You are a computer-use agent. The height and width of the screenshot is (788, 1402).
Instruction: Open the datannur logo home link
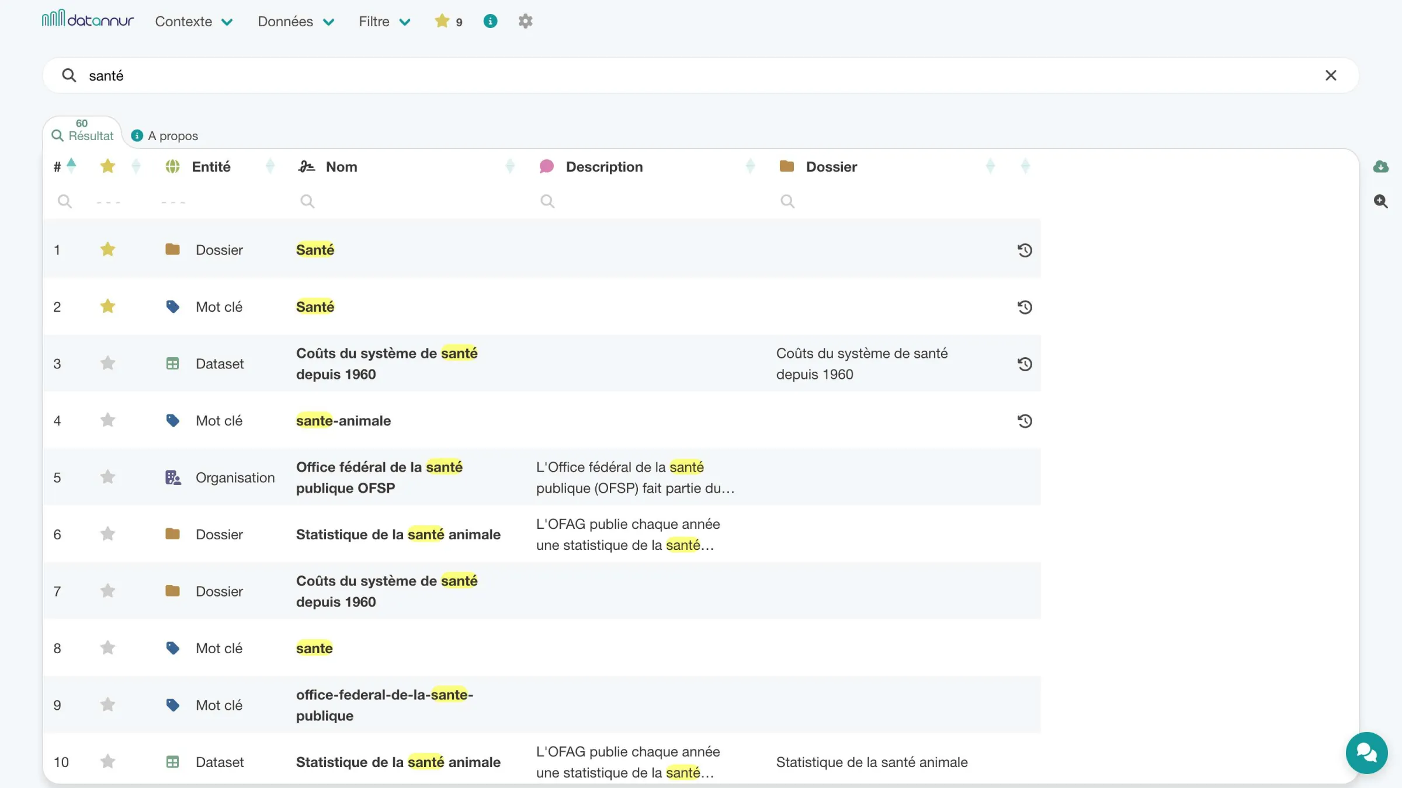click(x=88, y=19)
